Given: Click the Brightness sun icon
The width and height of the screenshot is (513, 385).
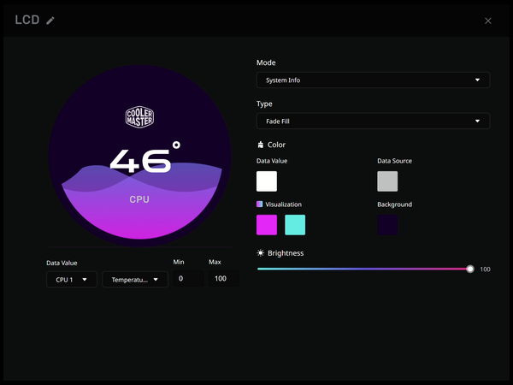Looking at the screenshot, I should pyautogui.click(x=261, y=253).
